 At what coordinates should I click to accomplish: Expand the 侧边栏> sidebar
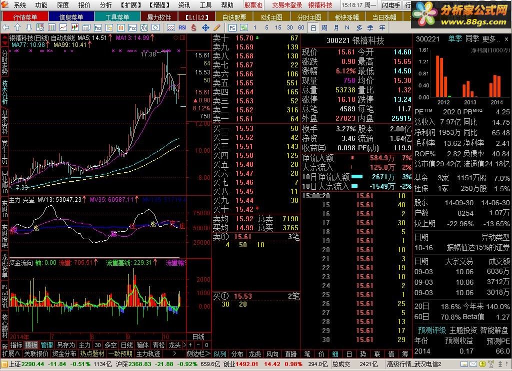point(198,354)
